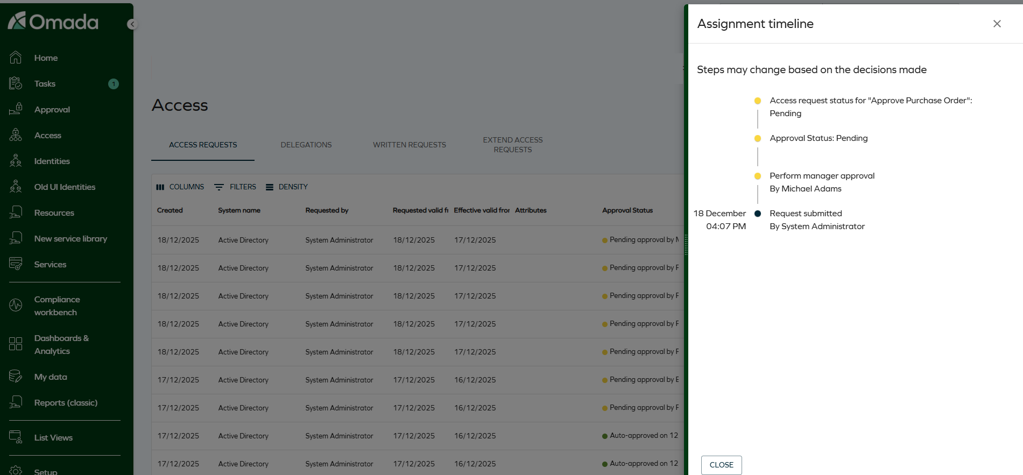Go to Tasks menu label
The width and height of the screenshot is (1023, 475).
click(45, 83)
